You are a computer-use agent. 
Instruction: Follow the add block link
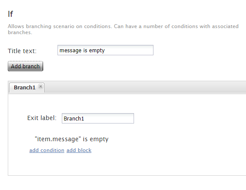(79, 150)
